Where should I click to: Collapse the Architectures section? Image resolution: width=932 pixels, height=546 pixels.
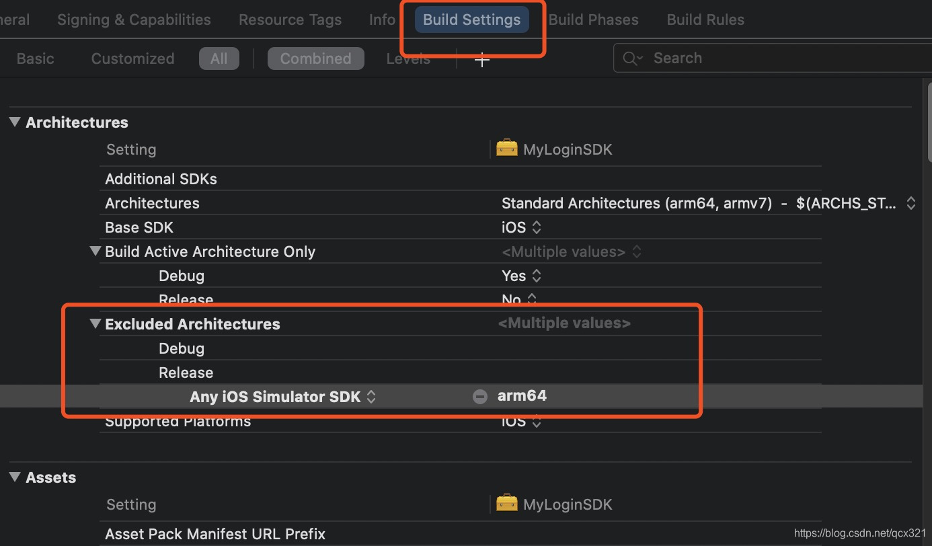(15, 122)
